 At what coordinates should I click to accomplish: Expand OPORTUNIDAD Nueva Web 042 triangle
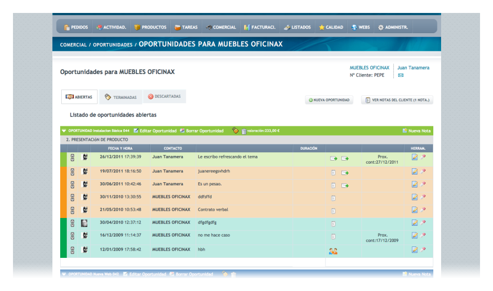[64, 274]
